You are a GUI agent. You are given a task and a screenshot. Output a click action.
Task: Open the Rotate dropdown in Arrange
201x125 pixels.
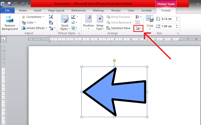[138, 28]
